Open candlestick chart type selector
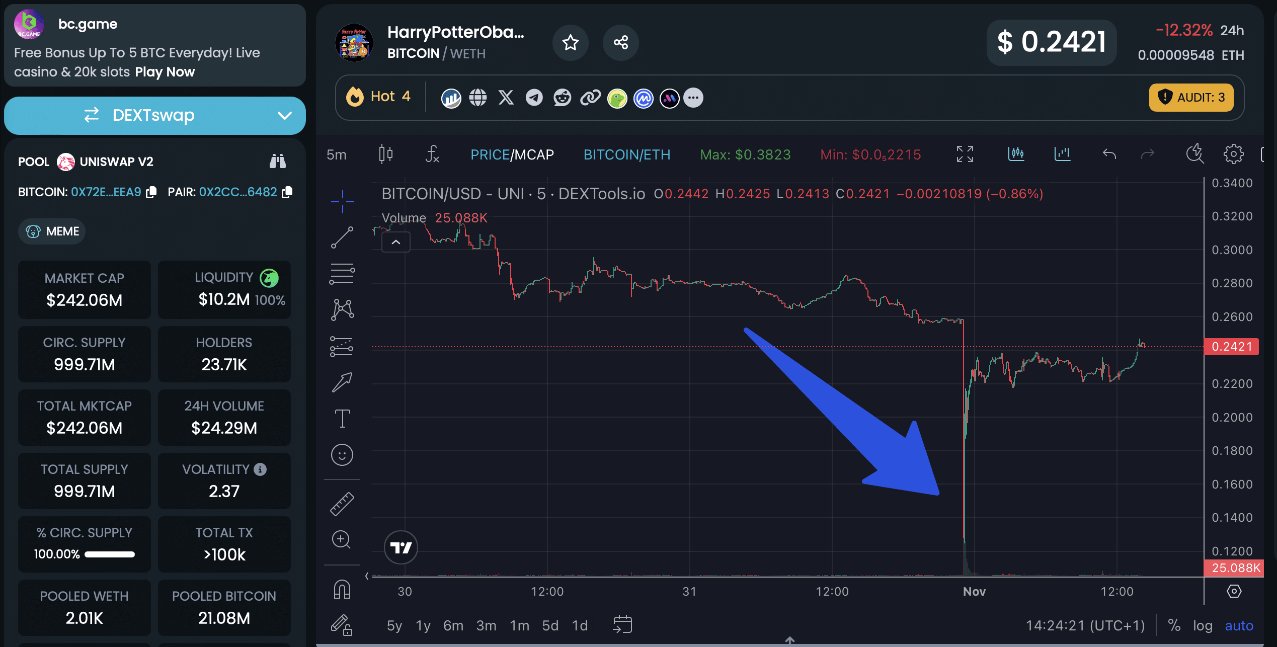Image resolution: width=1277 pixels, height=647 pixels. pos(386,154)
